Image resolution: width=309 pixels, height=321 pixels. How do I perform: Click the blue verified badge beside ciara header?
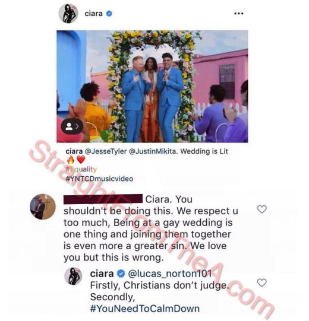click(109, 14)
